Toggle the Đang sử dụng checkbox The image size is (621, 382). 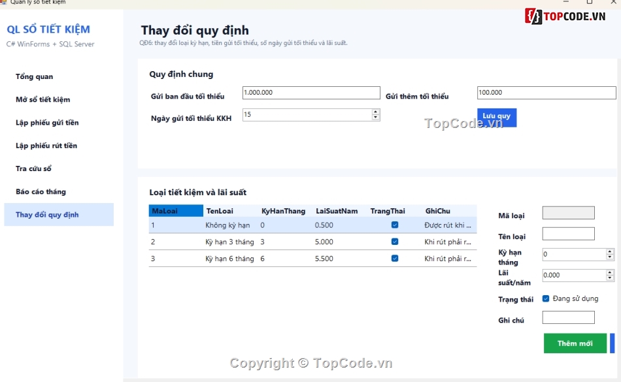546,298
